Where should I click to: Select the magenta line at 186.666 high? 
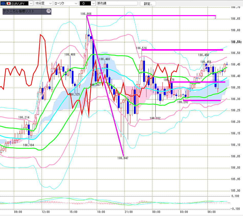(x=151, y=16)
